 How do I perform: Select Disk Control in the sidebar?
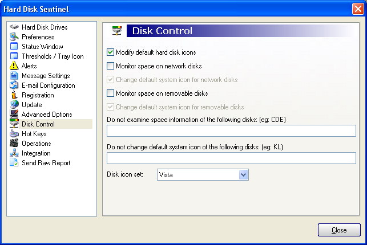(38, 124)
